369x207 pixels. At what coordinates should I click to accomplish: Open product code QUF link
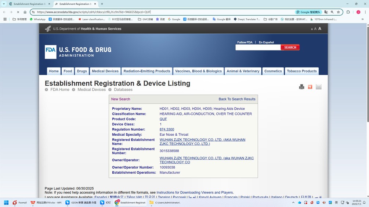click(163, 119)
